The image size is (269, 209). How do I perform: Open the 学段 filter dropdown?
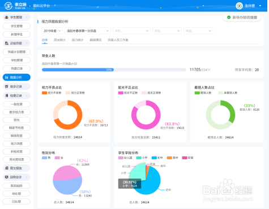click(x=167, y=31)
